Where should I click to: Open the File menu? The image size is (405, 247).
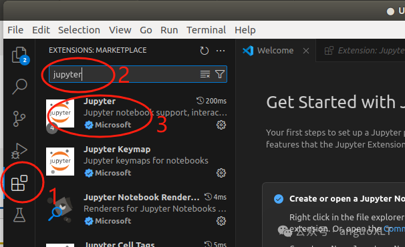tap(15, 30)
